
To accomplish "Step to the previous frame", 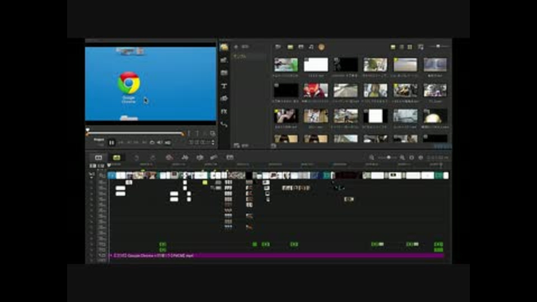I will pyautogui.click(x=129, y=143).
